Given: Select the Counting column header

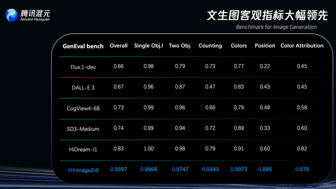Looking at the screenshot, I should 210,46.
